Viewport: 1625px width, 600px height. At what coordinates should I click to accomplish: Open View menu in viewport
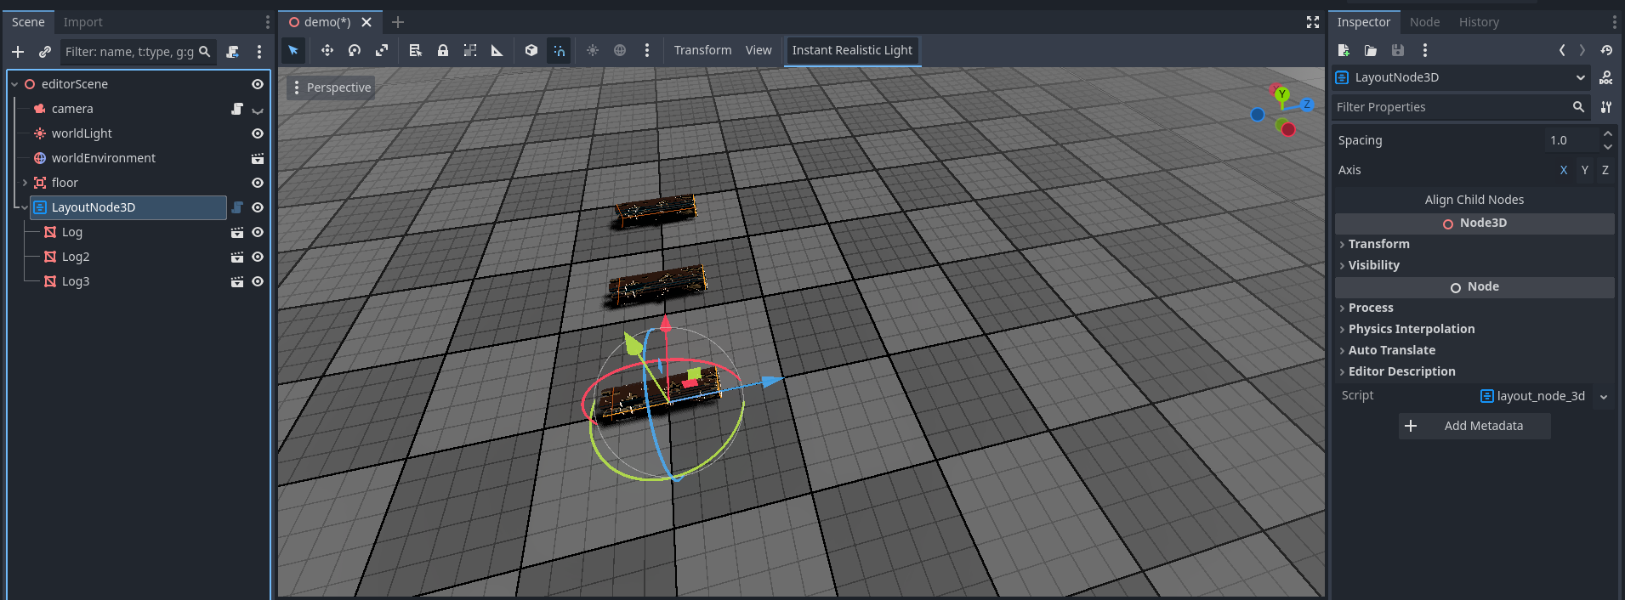point(759,50)
